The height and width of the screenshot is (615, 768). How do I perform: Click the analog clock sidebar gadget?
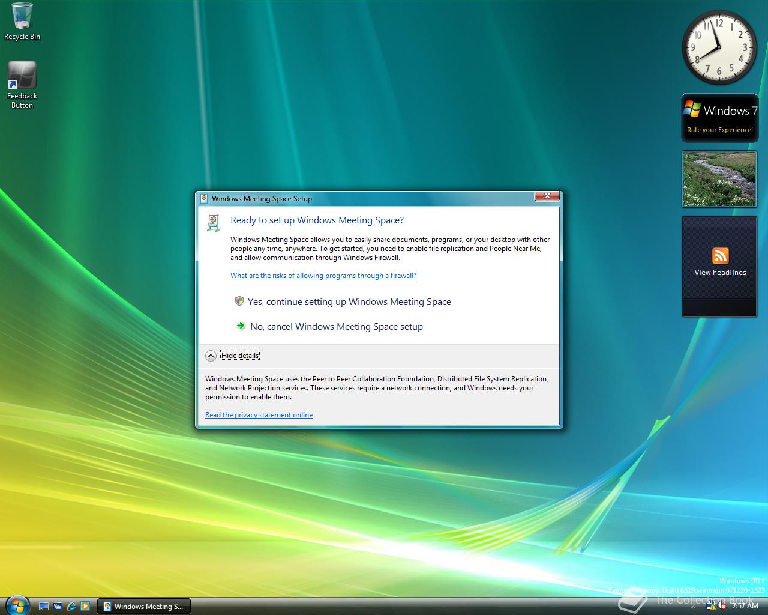[719, 47]
